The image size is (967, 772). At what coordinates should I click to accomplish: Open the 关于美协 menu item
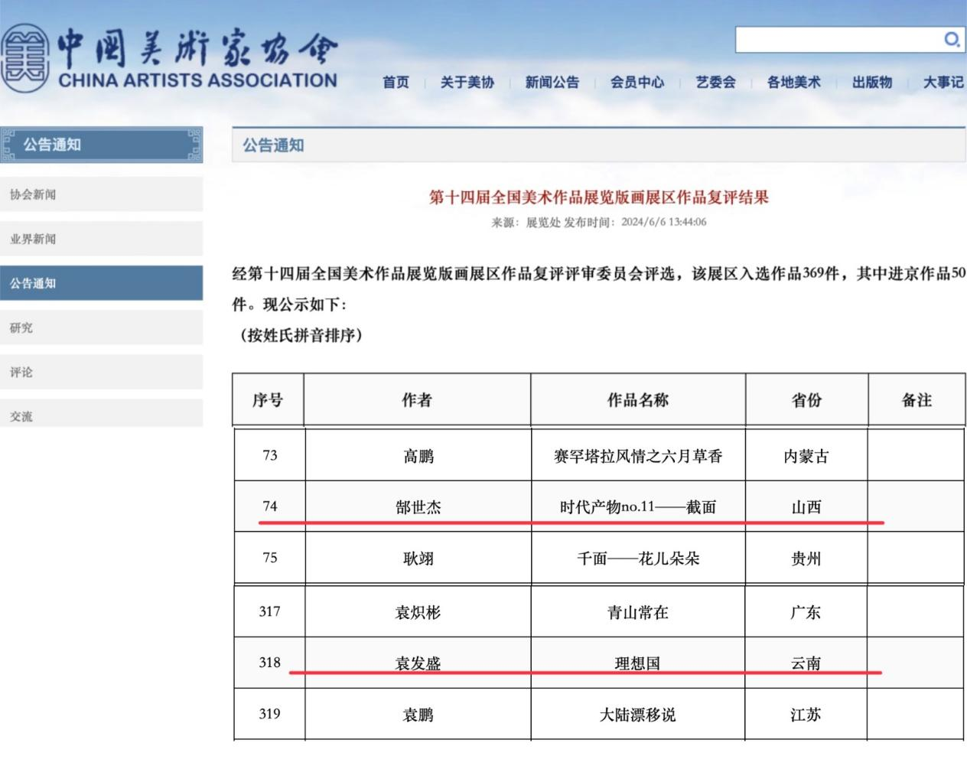coord(467,83)
